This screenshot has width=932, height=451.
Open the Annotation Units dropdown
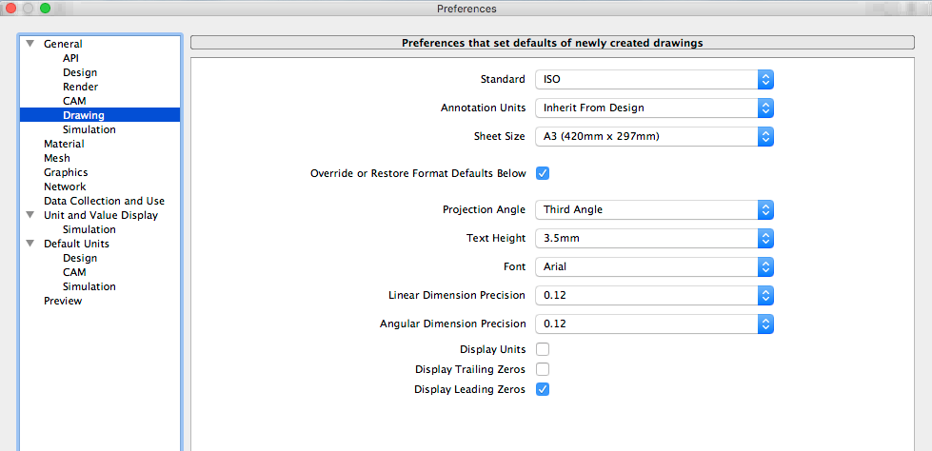pyautogui.click(x=653, y=108)
